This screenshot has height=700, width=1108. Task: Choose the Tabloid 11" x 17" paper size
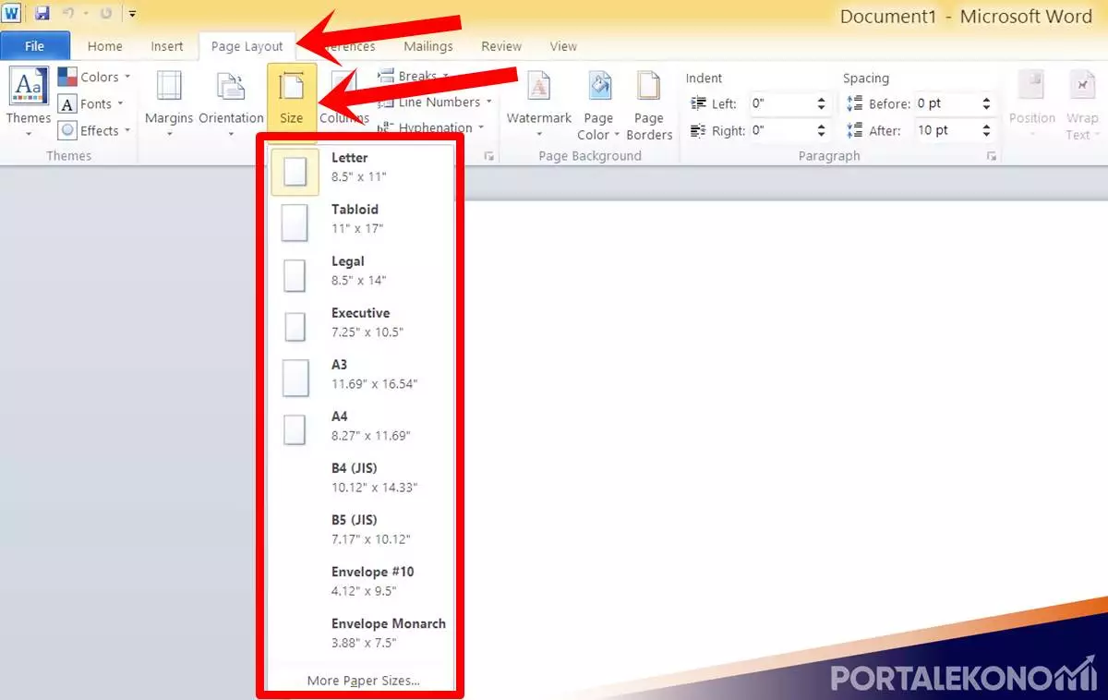[x=361, y=223]
